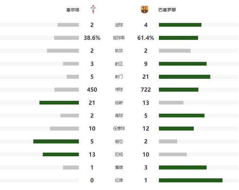Click Celta's passes value 450
This screenshot has width=239, height=190.
click(92, 90)
